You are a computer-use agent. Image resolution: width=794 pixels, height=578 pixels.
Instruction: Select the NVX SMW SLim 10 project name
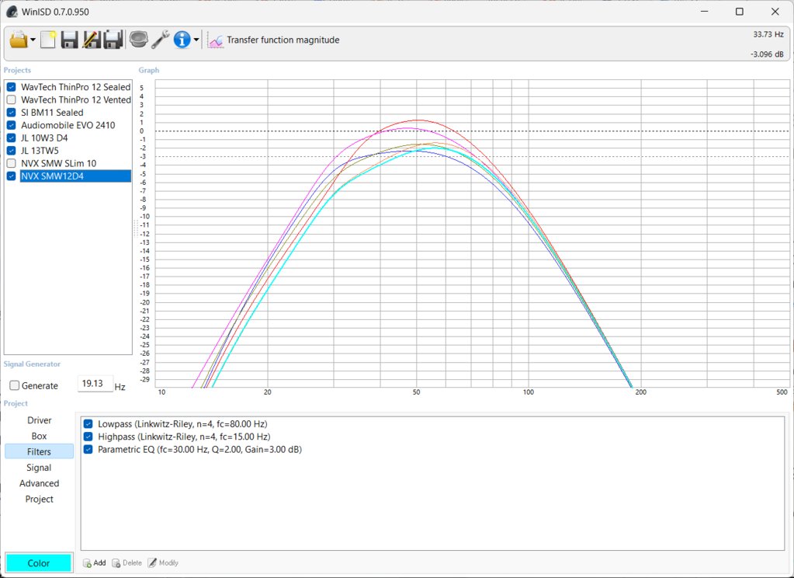(59, 163)
